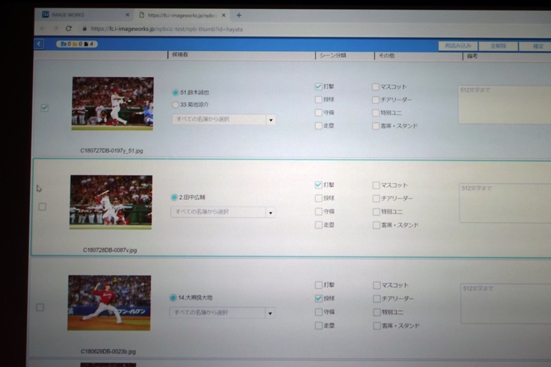Click remarks field in the 鈴木誠也 row
The width and height of the screenshot is (551, 367).
(505, 104)
